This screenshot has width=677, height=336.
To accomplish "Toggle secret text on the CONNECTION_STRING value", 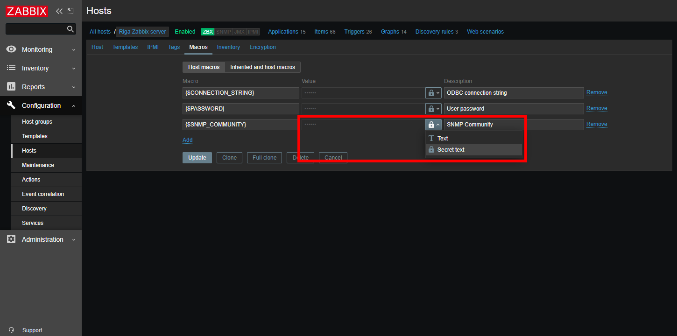I will pos(430,92).
